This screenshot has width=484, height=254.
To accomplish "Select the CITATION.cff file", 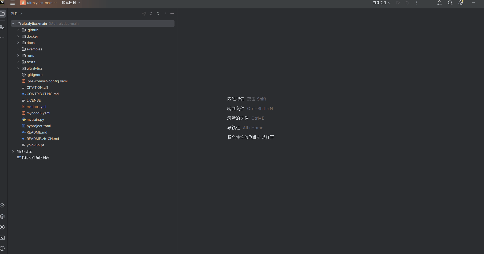I will (37, 87).
